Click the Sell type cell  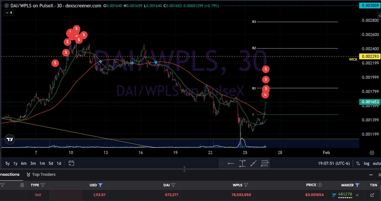tap(38, 195)
